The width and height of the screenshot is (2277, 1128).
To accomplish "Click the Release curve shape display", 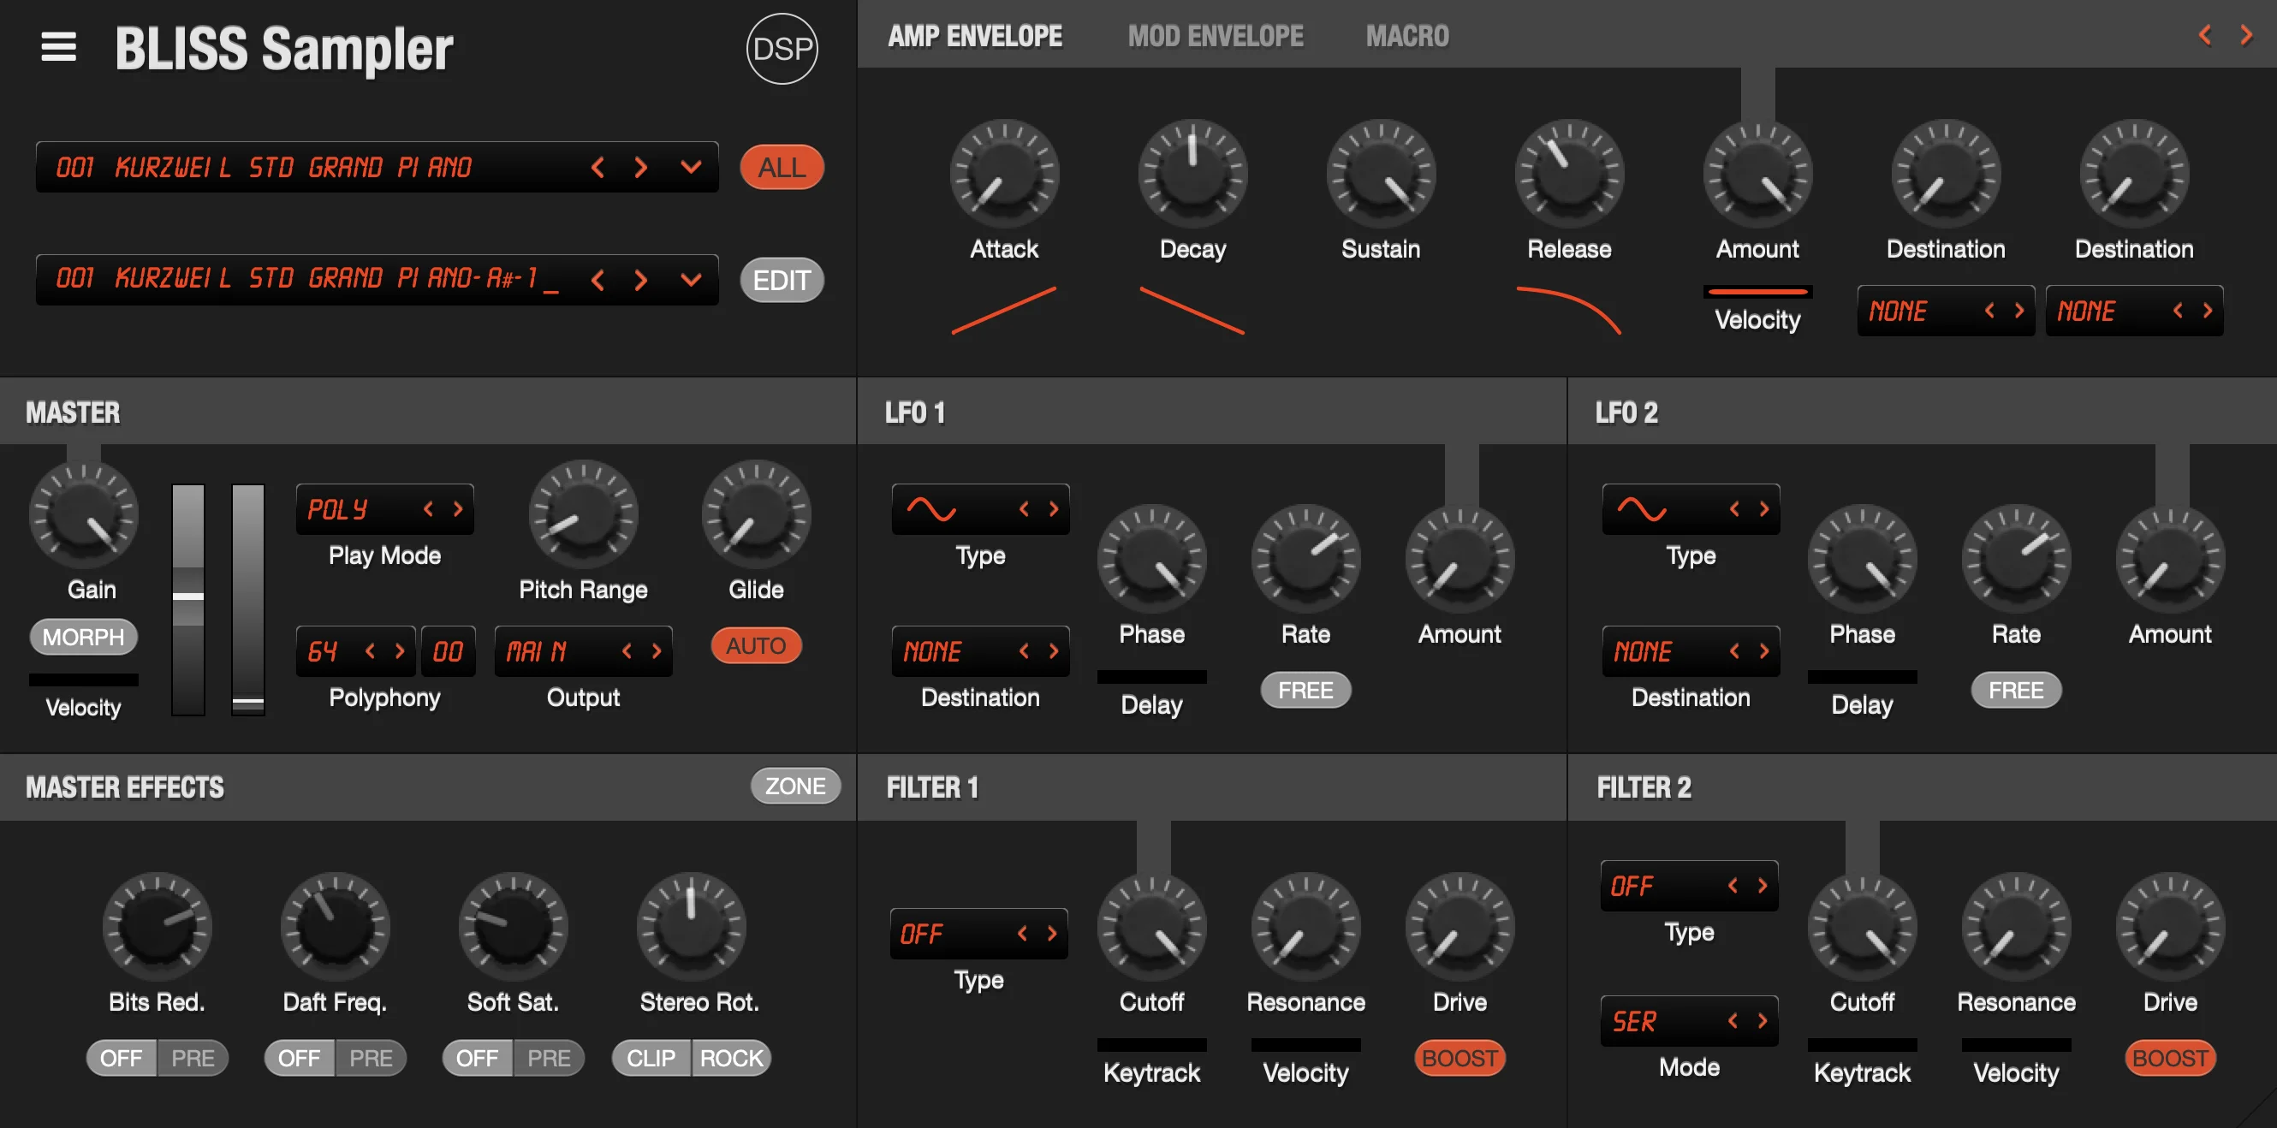I will tap(1569, 311).
